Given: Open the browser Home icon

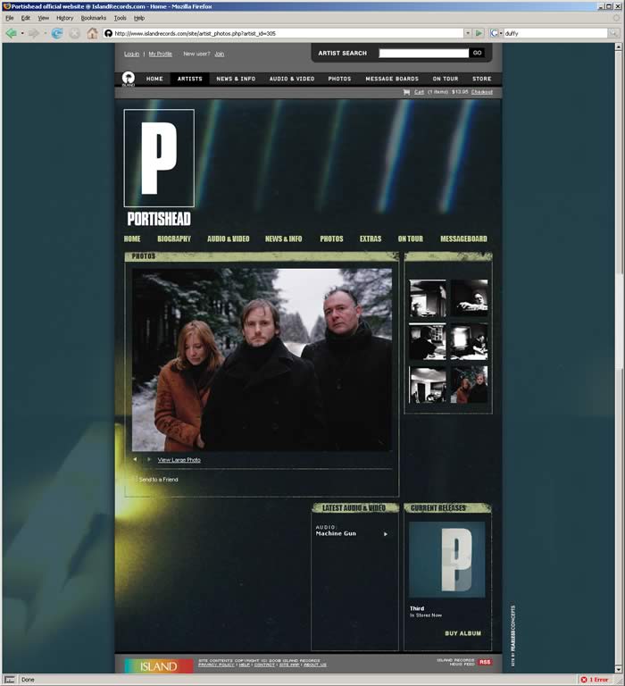Looking at the screenshot, I should pos(92,33).
